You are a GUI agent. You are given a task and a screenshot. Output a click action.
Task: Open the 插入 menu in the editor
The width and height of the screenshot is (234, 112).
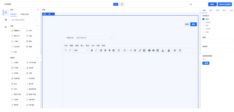point(82,46)
